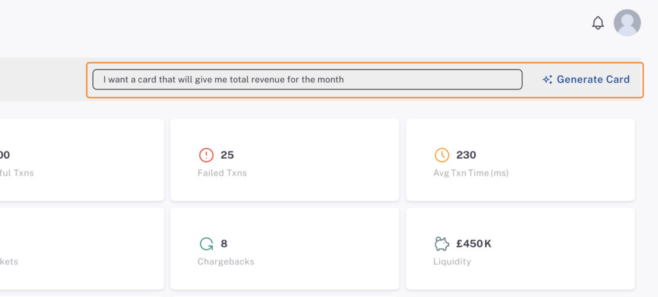Select the Chargebacks label text

click(x=226, y=261)
